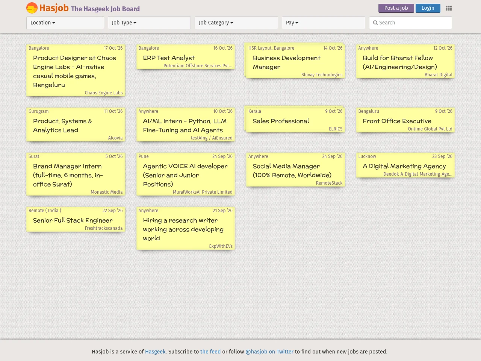Click company name testAIng / AiEnsured

point(212,138)
